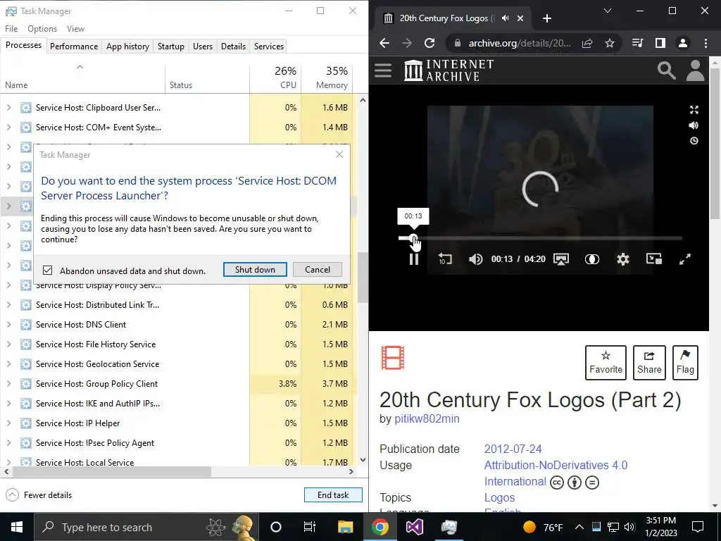
Task: Go back in the Chrome browser
Action: click(x=384, y=43)
